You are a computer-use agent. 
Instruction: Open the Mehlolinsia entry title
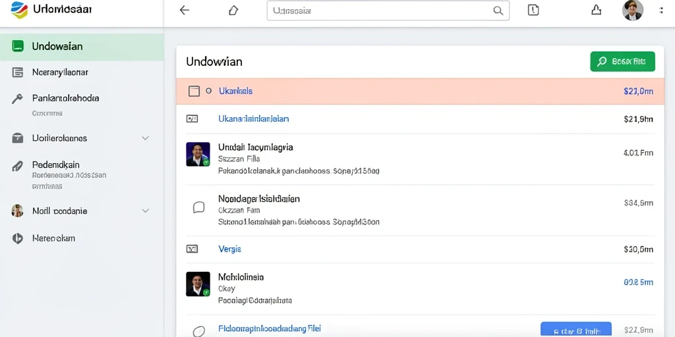(241, 277)
